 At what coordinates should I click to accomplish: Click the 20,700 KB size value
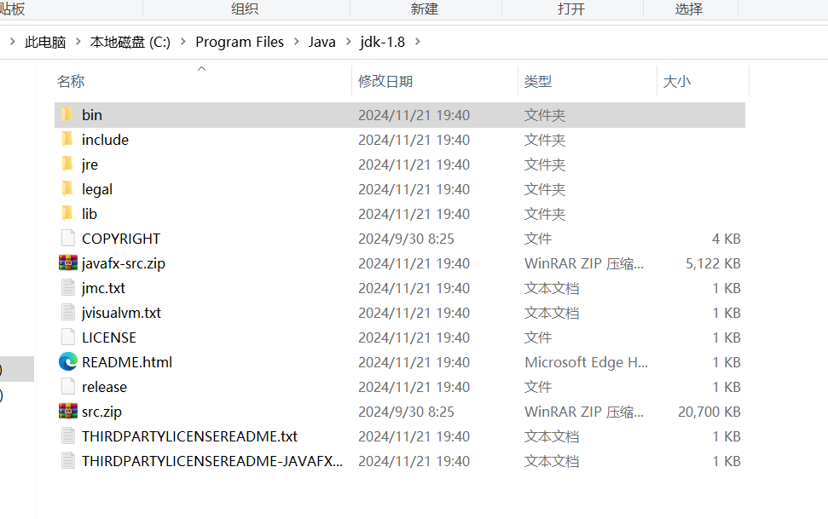[709, 412]
